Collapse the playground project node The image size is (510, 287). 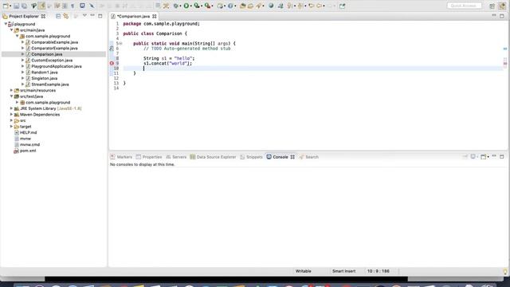coord(6,24)
